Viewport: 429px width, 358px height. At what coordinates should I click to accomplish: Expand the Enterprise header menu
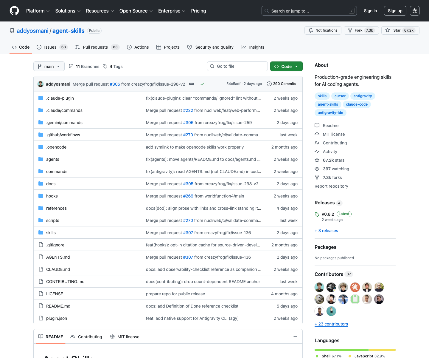pos(172,11)
